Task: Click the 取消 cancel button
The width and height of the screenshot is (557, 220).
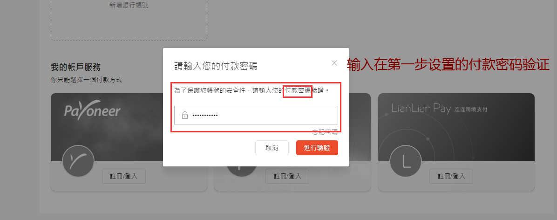Action: coord(272,148)
